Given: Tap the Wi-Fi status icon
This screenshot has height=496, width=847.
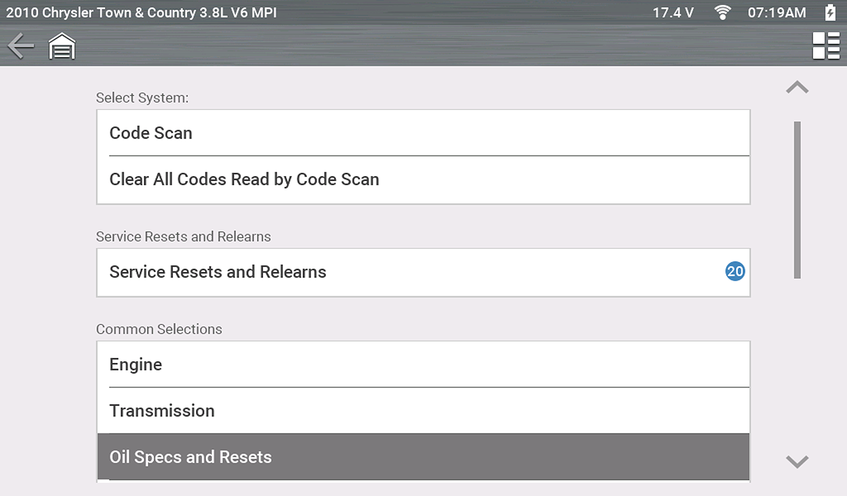Looking at the screenshot, I should point(722,12).
